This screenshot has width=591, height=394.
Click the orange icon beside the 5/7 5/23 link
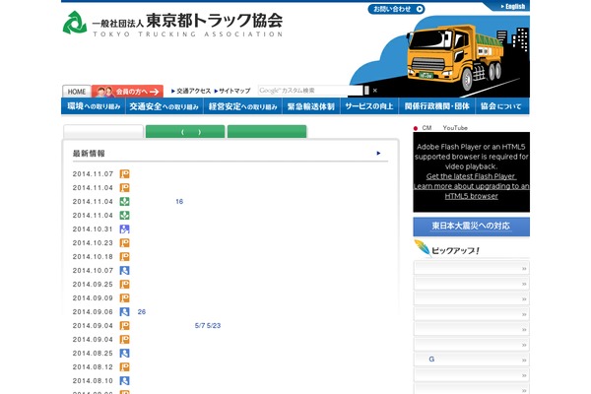124,325
